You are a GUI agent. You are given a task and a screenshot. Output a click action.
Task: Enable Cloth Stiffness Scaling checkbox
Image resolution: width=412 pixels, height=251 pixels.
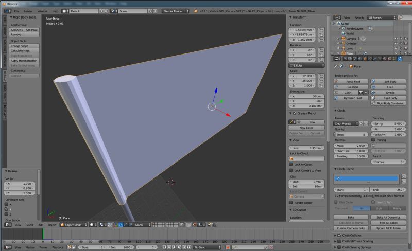click(x=339, y=241)
